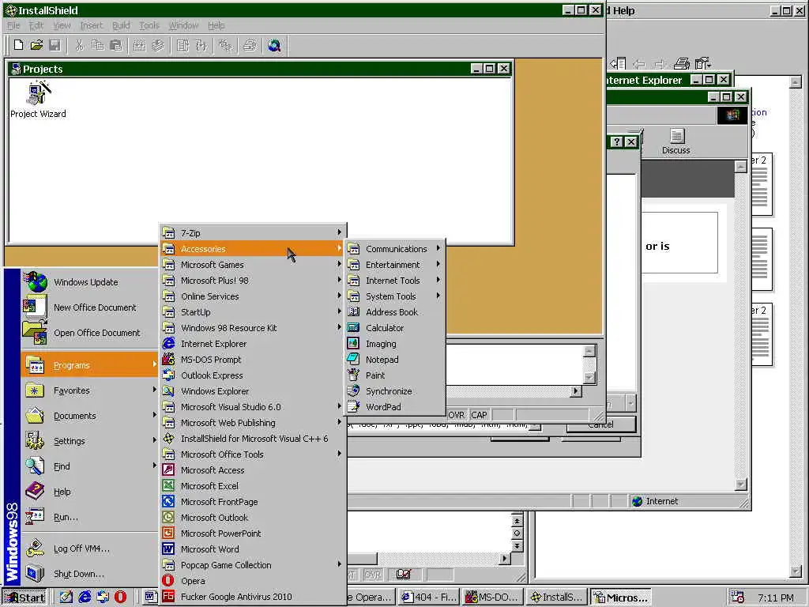This screenshot has height=607, width=809.
Task: Click the question mark help button in dialog
Action: click(x=616, y=141)
